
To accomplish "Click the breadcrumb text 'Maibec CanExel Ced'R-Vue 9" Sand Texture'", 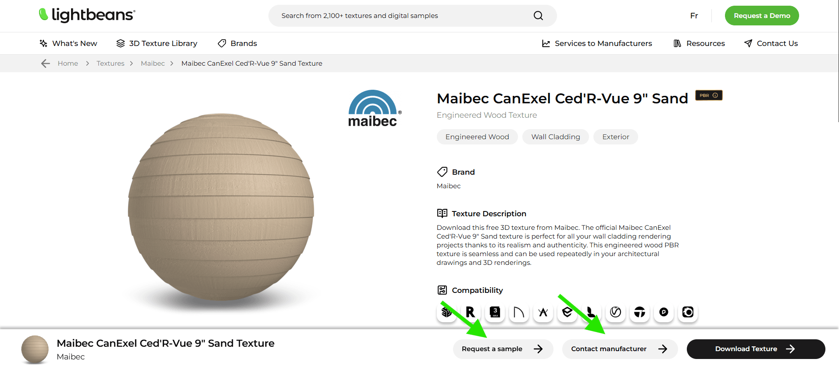I will click(252, 63).
